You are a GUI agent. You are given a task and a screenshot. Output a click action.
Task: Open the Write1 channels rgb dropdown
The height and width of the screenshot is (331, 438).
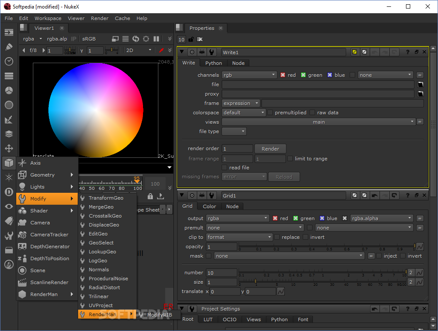coord(249,75)
